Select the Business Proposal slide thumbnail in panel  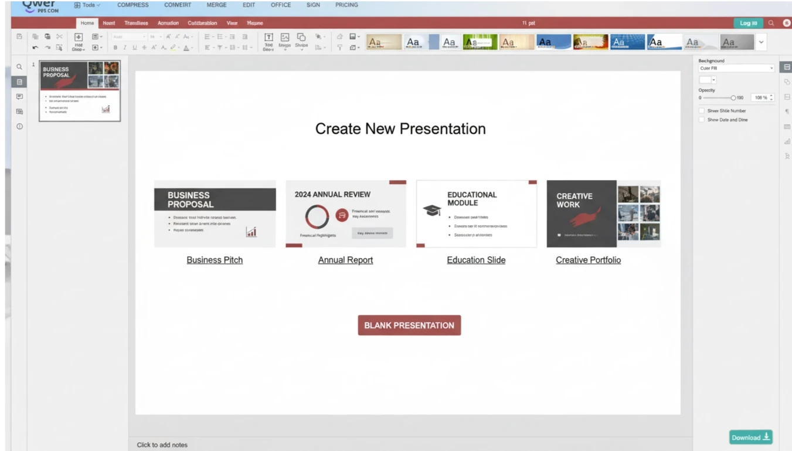(x=80, y=91)
